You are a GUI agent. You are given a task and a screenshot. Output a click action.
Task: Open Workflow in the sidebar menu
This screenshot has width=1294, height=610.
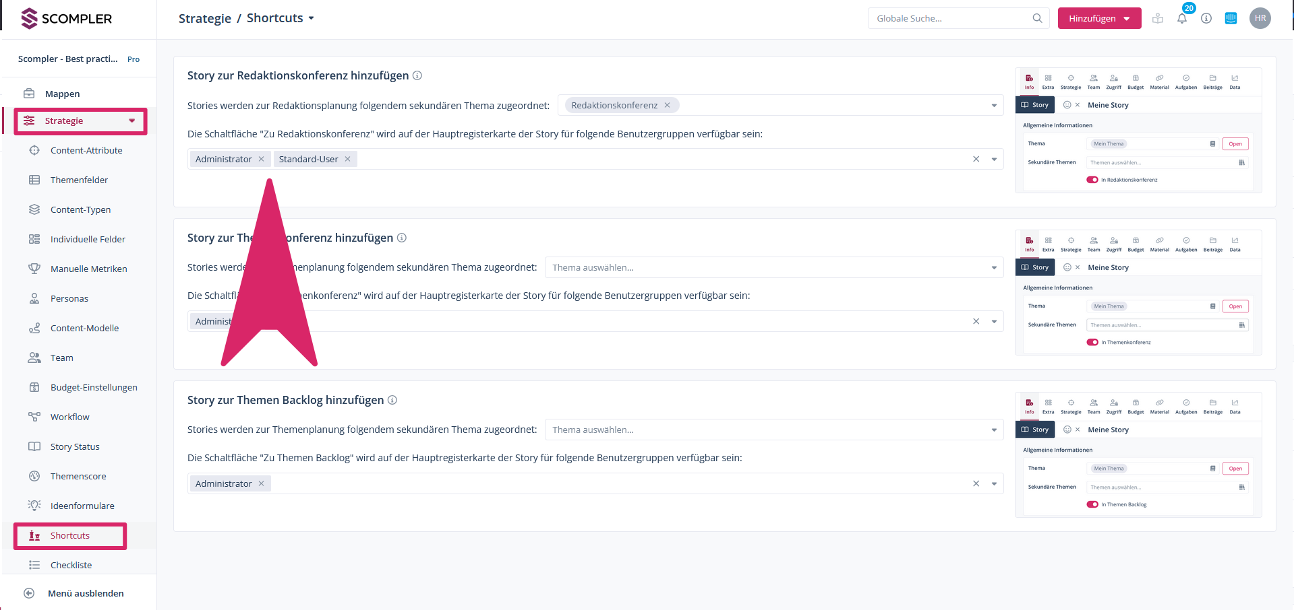coord(69,417)
